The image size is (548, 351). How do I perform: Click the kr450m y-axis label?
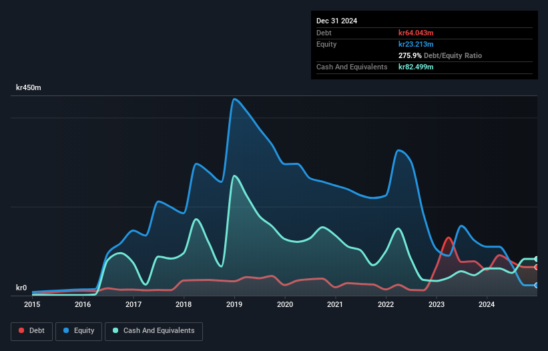coord(28,87)
